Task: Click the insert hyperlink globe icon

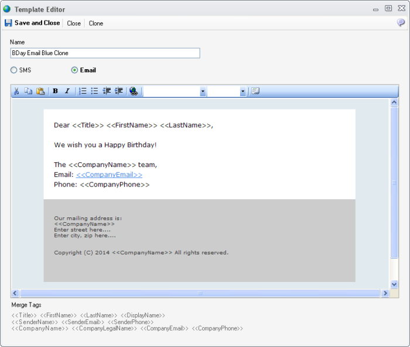Action: click(x=134, y=91)
